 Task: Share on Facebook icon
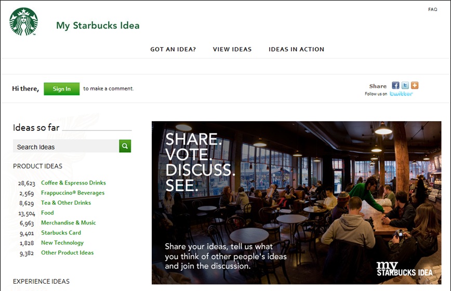tap(395, 85)
